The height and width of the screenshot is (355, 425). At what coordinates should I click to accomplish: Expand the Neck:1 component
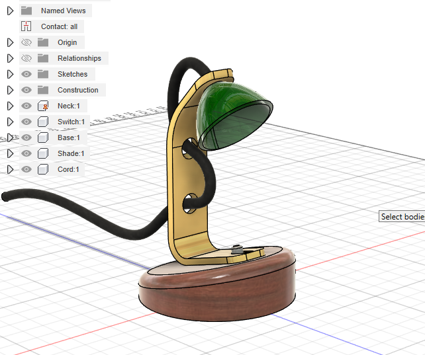(x=10, y=106)
